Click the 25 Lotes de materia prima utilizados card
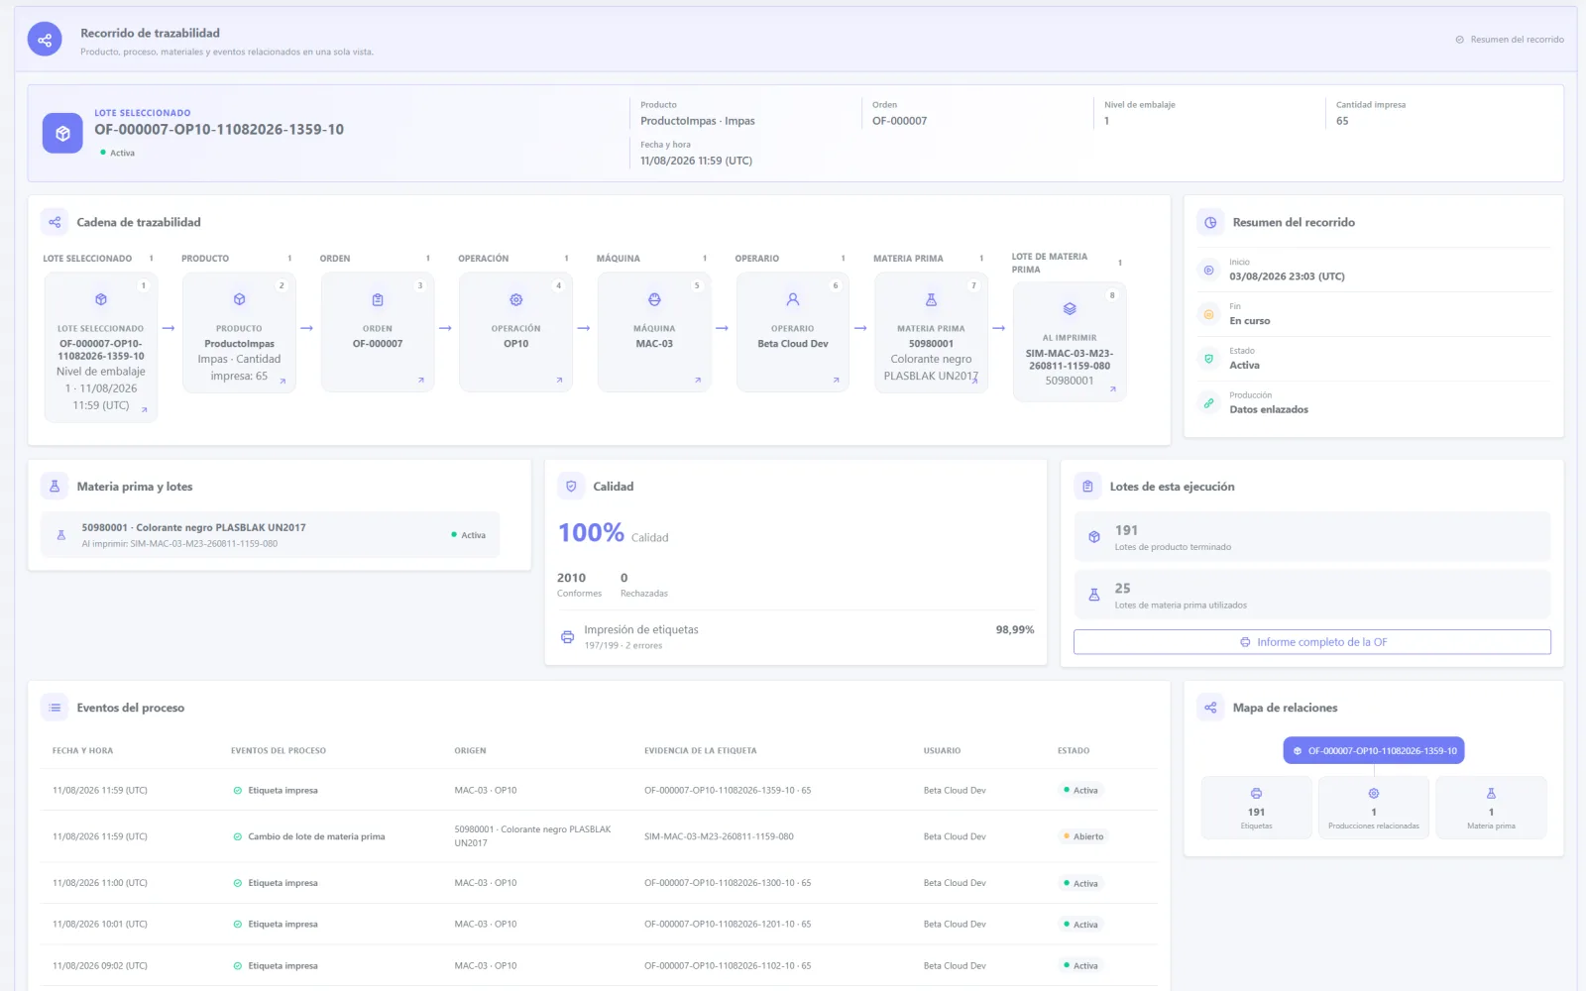Screen dimensions: 1586x991 click(1312, 595)
